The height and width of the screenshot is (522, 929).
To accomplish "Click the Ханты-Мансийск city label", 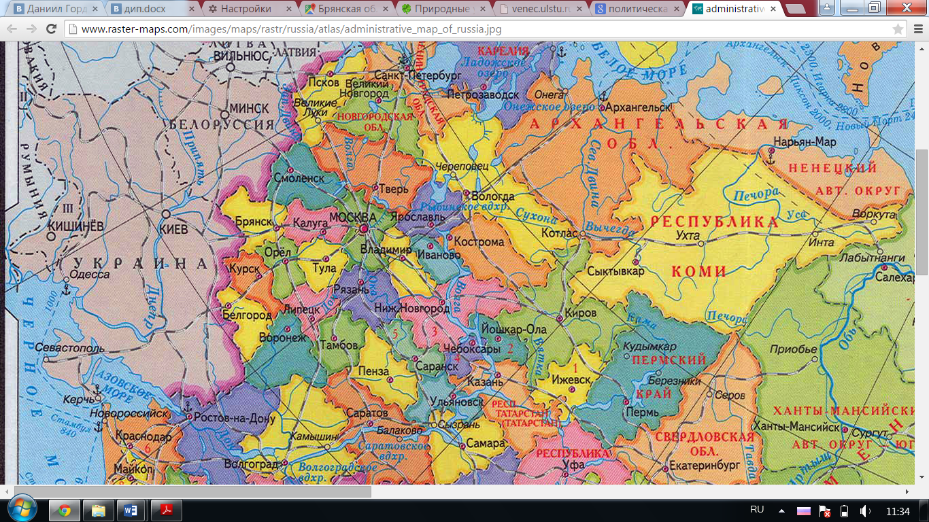I will [797, 427].
